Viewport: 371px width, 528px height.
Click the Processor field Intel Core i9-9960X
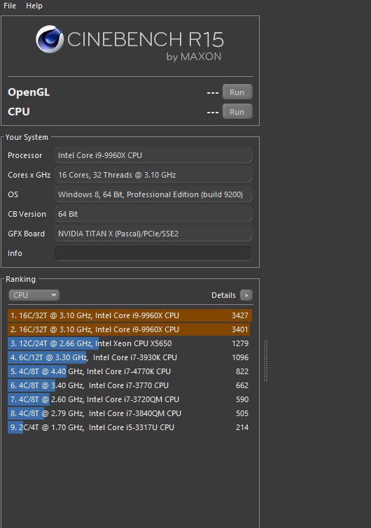tap(153, 155)
